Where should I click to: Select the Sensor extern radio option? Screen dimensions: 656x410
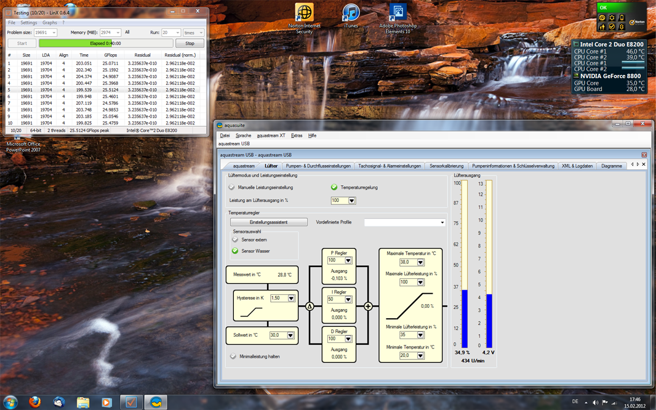click(235, 239)
